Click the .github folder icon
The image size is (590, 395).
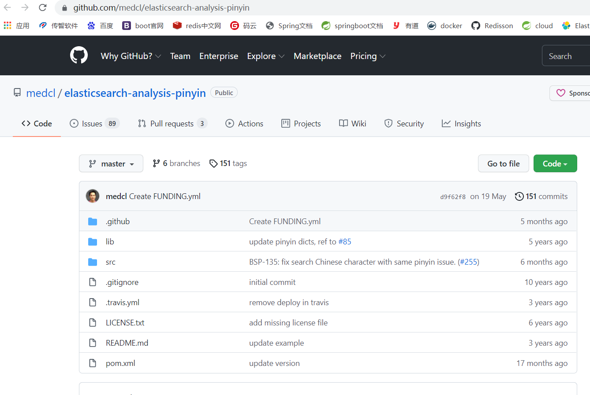pyautogui.click(x=93, y=221)
